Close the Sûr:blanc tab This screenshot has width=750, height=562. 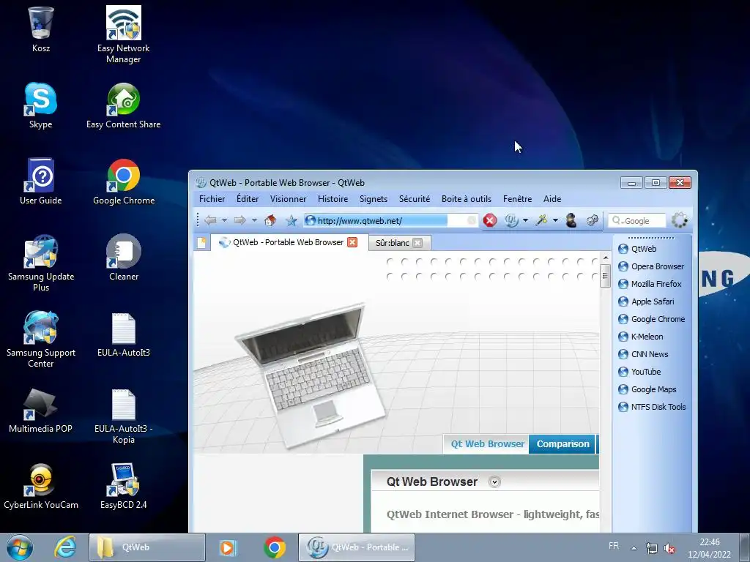coord(417,243)
